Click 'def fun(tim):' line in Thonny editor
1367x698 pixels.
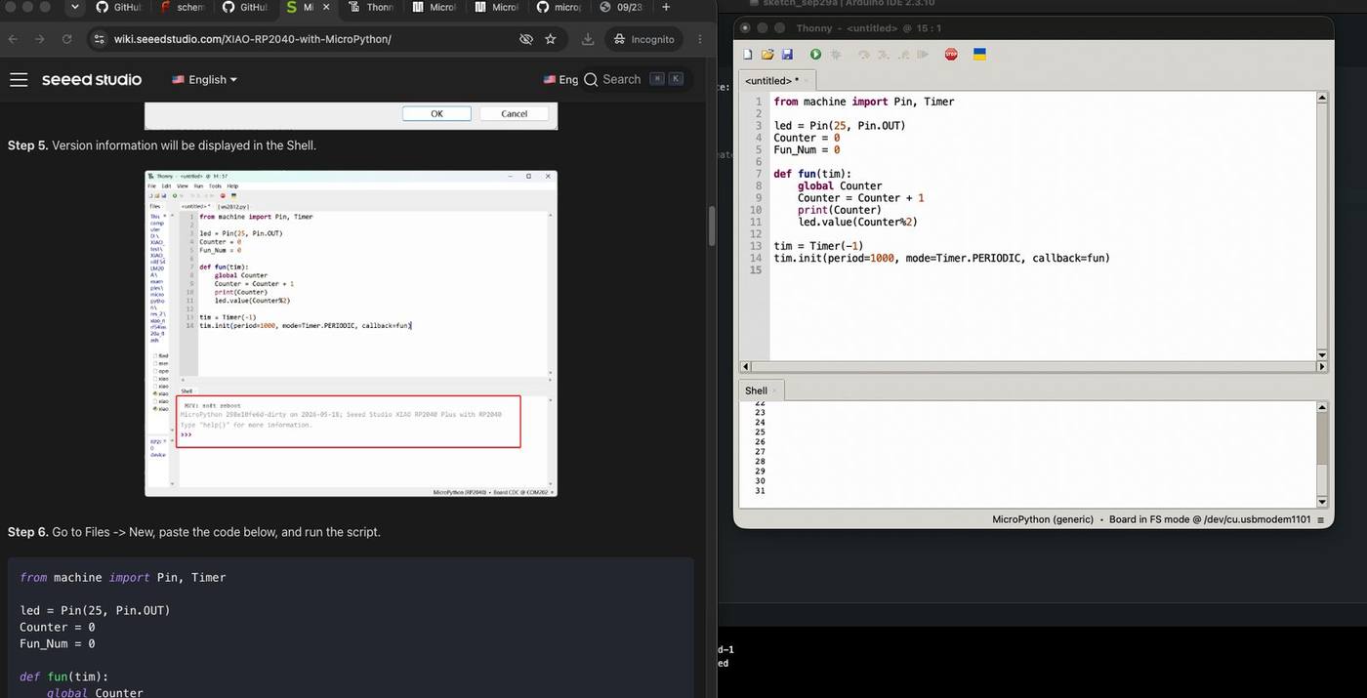[812, 174]
